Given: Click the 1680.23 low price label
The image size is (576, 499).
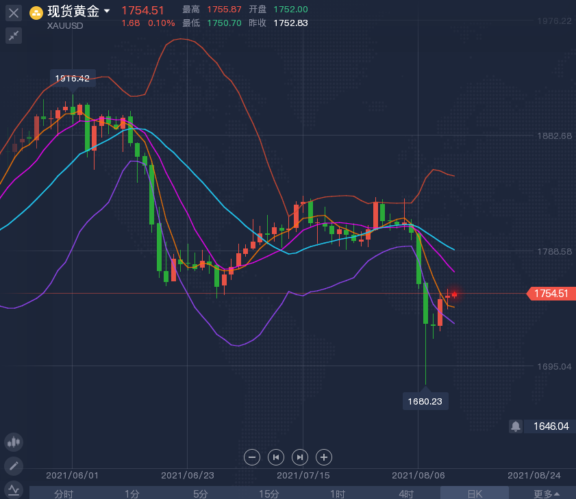Looking at the screenshot, I should tap(425, 401).
